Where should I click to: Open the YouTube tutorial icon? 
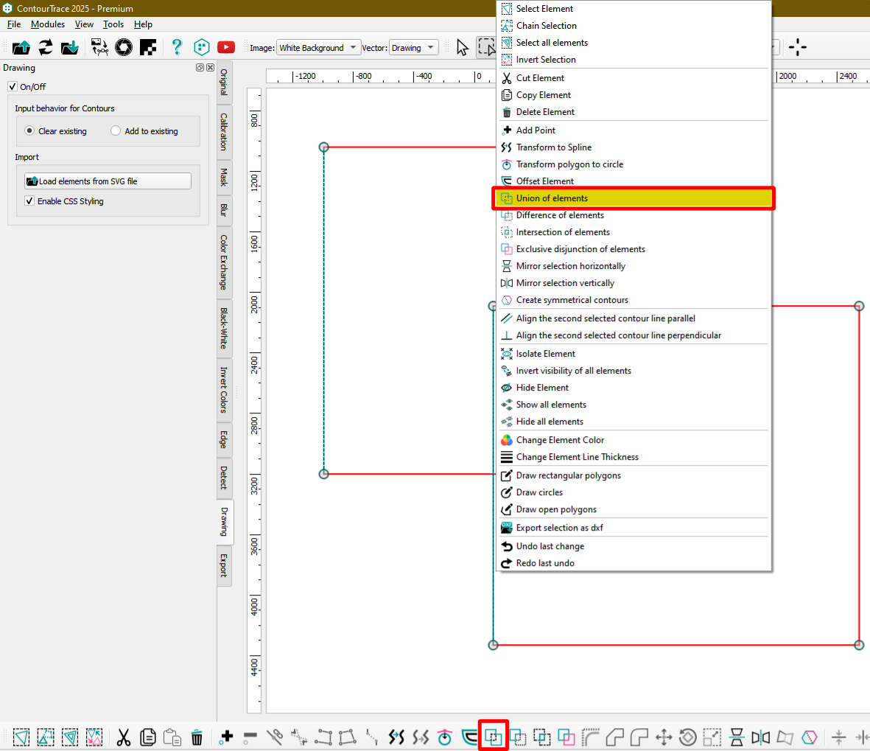(x=226, y=47)
